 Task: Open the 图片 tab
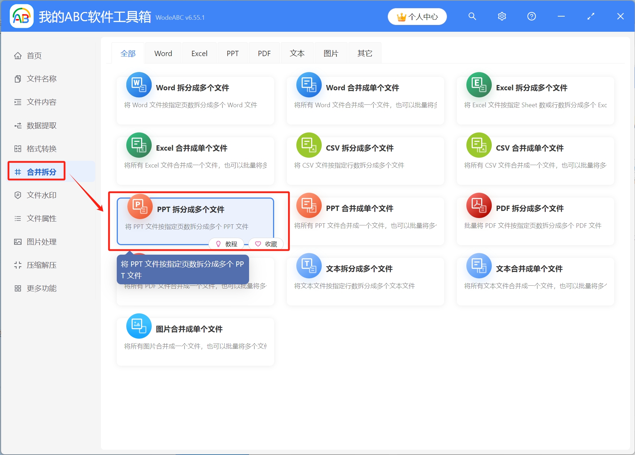coord(331,53)
